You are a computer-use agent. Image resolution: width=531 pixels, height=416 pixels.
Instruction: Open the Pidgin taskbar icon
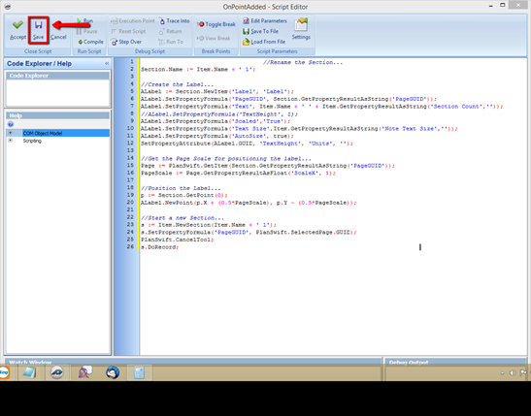coord(85,372)
